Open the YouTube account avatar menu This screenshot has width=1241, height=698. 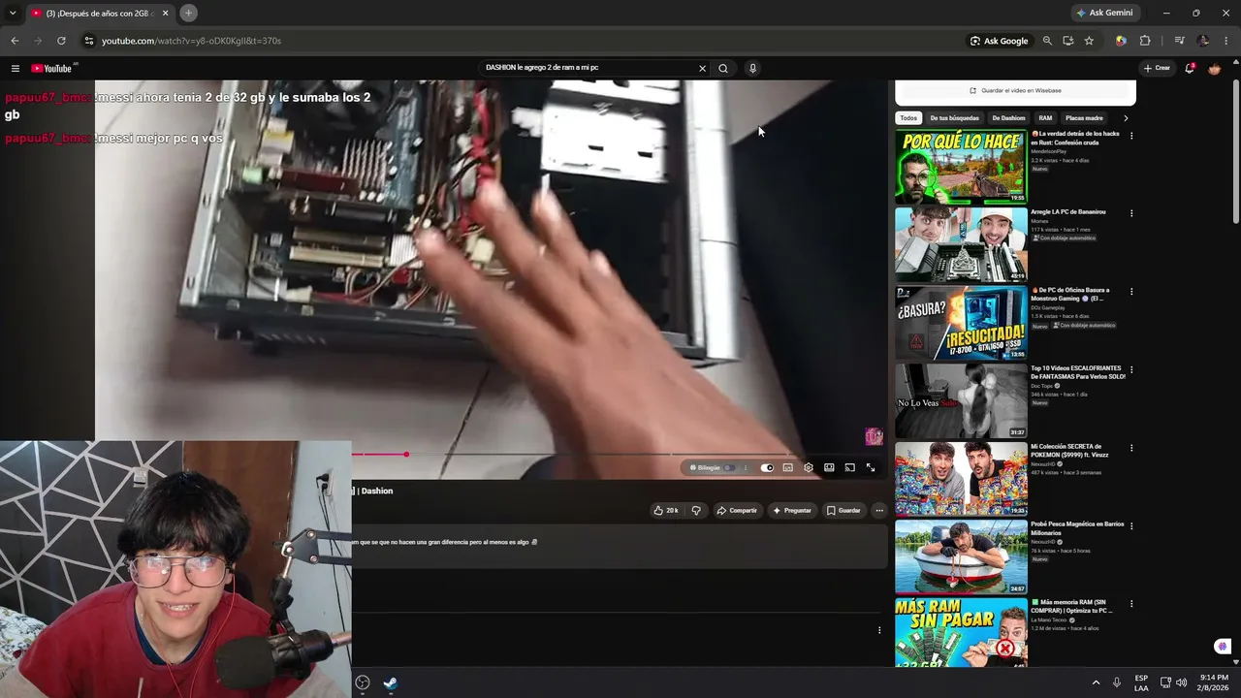point(1214,69)
